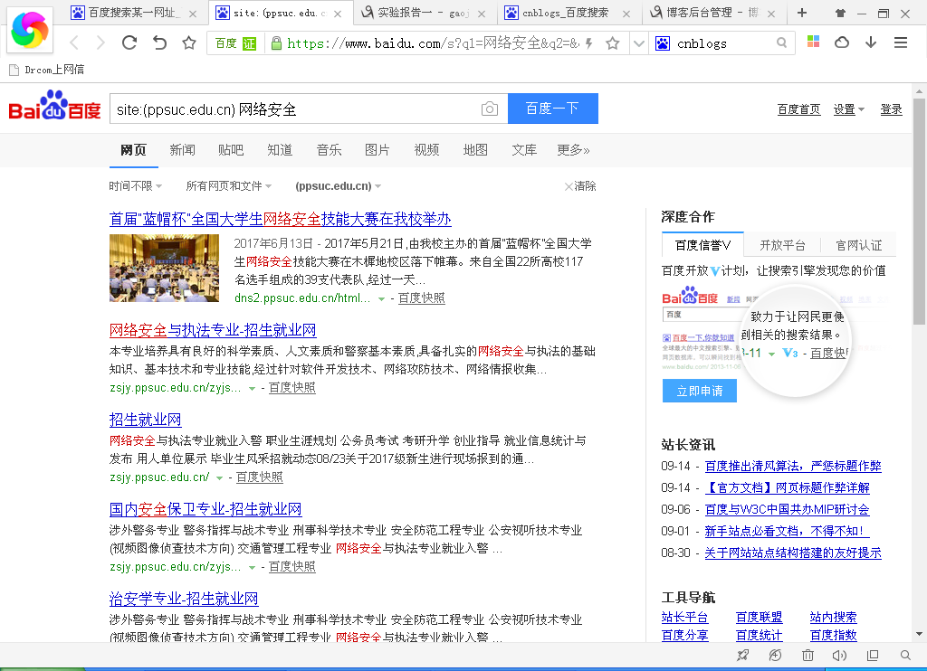
Task: Click the browser back arrow
Action: point(74,43)
